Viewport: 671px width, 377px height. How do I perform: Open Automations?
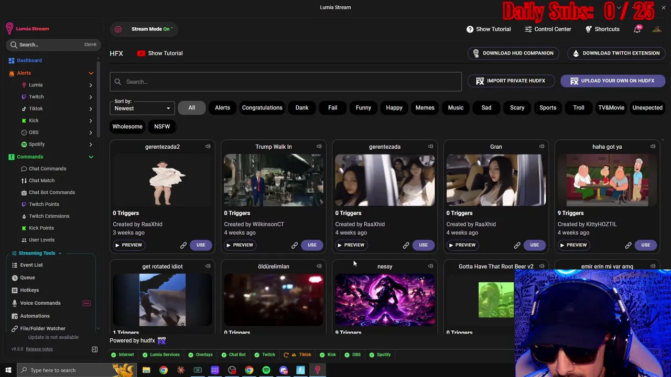click(35, 316)
